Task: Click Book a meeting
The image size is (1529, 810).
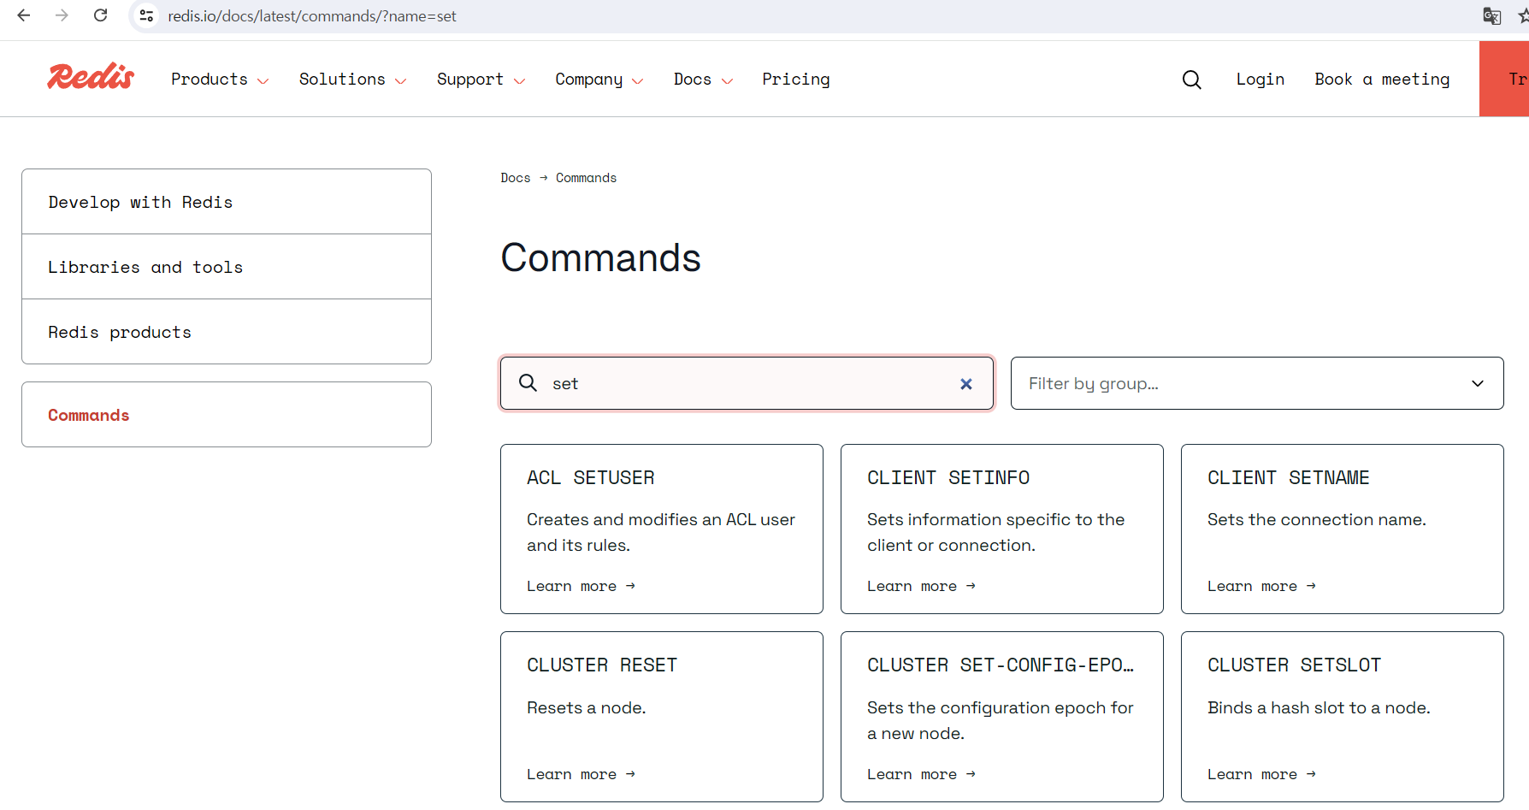Action: coord(1382,80)
